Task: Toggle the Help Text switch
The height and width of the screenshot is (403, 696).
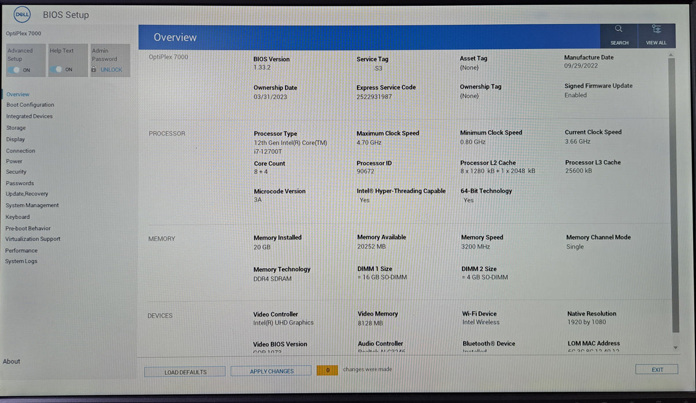Action: (x=57, y=70)
